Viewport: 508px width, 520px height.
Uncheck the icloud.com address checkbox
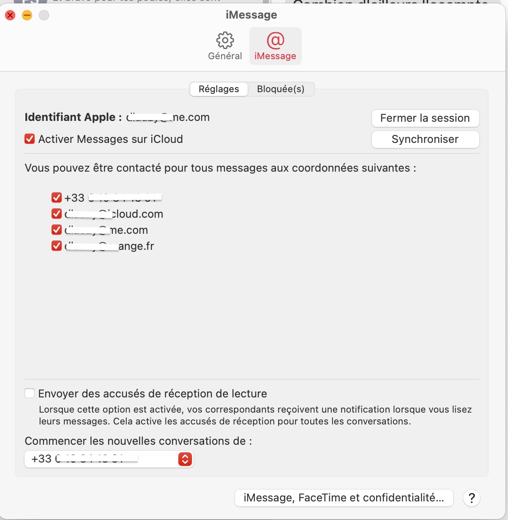57,213
